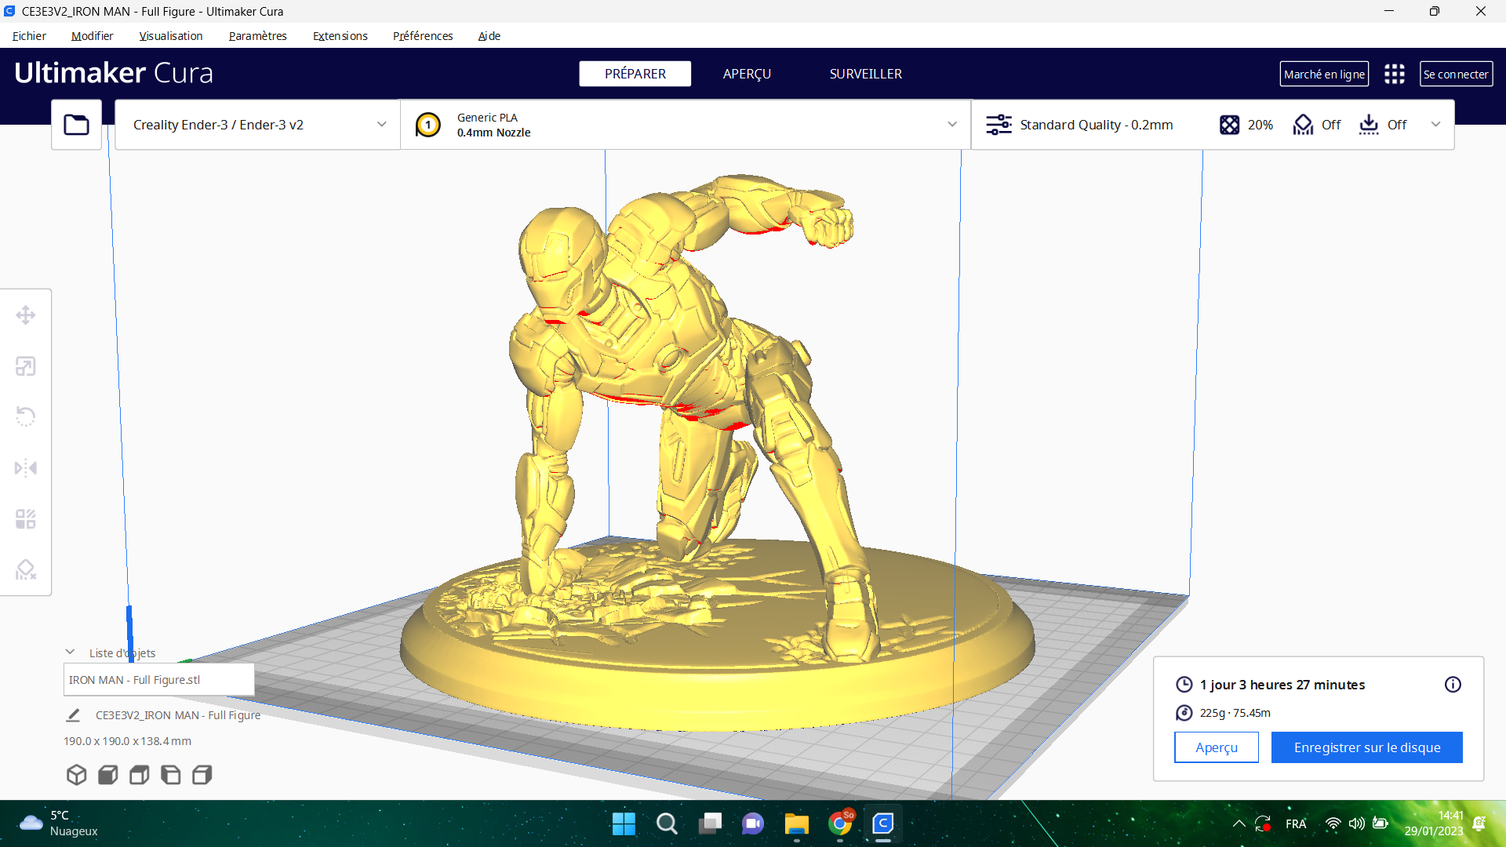Select IRON MAN - Full Figure.stl item
Viewport: 1506px width, 847px height.
158,679
